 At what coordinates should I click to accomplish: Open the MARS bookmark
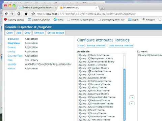59,19
